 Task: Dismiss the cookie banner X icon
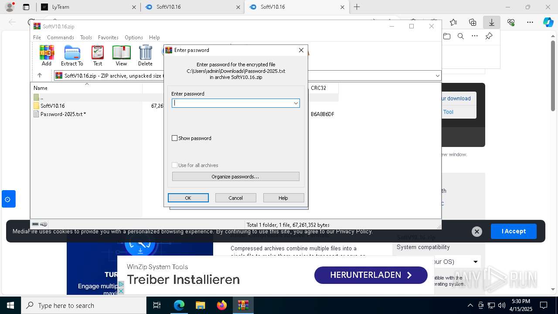477,232
